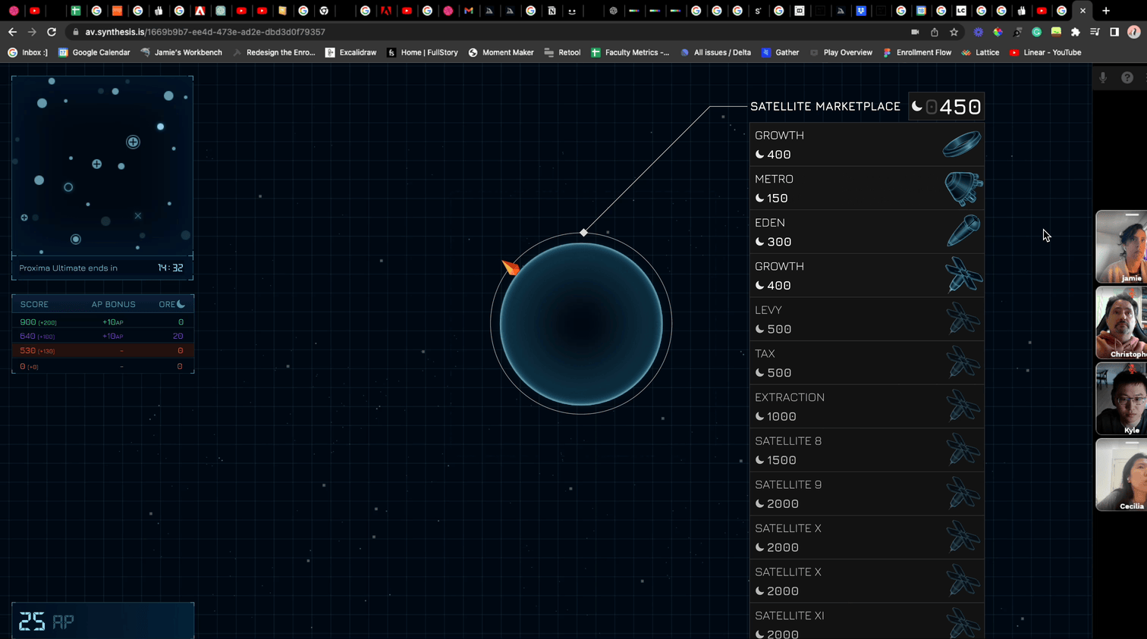The height and width of the screenshot is (639, 1147).
Task: Open the Excalidraw bookmark
Action: (350, 52)
